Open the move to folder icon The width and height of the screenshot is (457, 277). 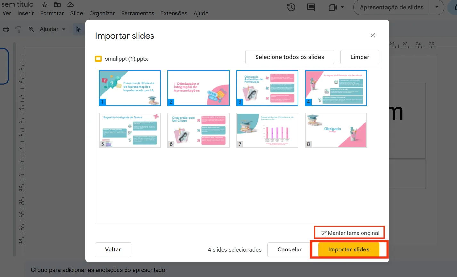coord(57,5)
